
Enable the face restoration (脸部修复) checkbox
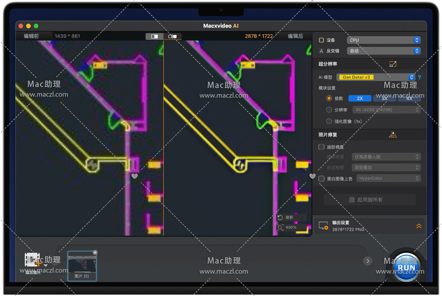[321, 147]
